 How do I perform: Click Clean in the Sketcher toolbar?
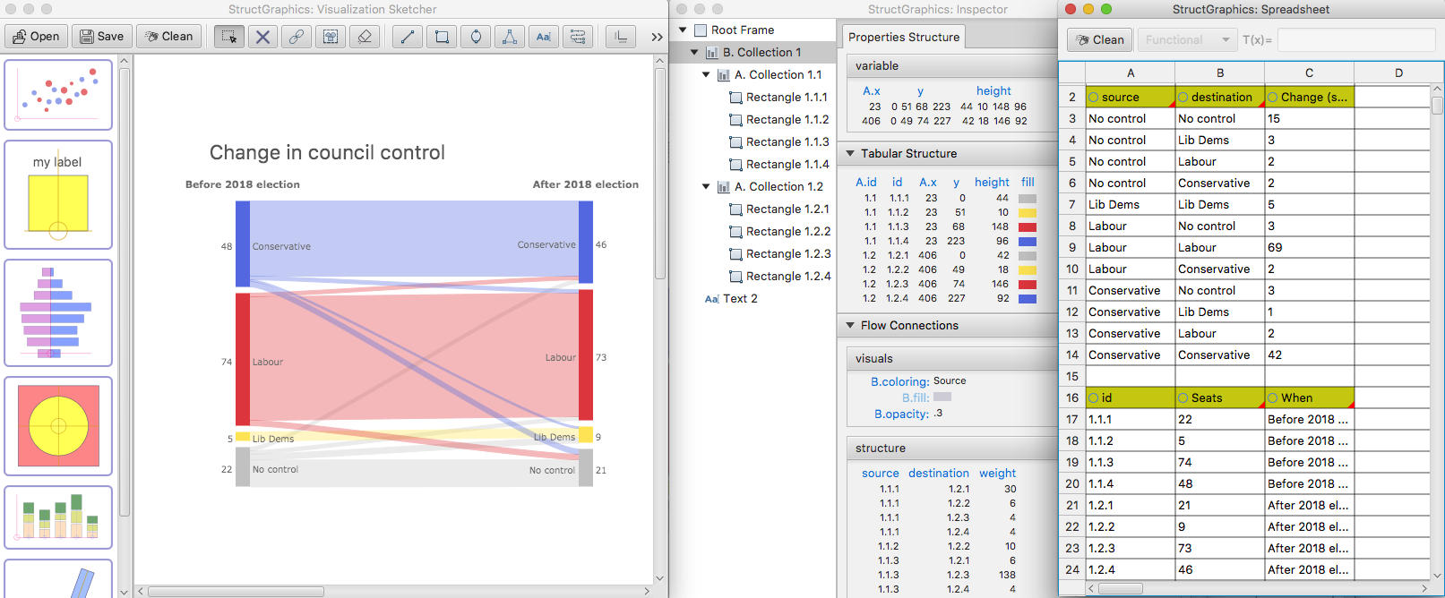point(169,37)
